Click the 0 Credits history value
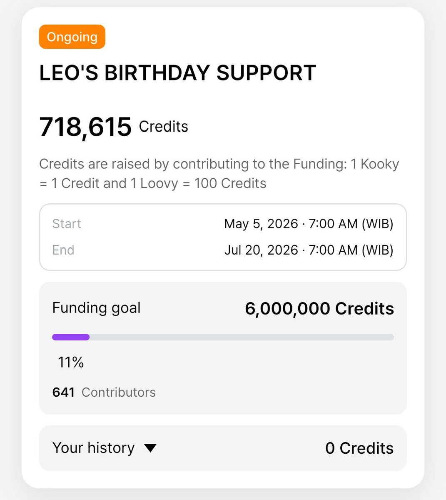The height and width of the screenshot is (500, 446). pyautogui.click(x=359, y=448)
